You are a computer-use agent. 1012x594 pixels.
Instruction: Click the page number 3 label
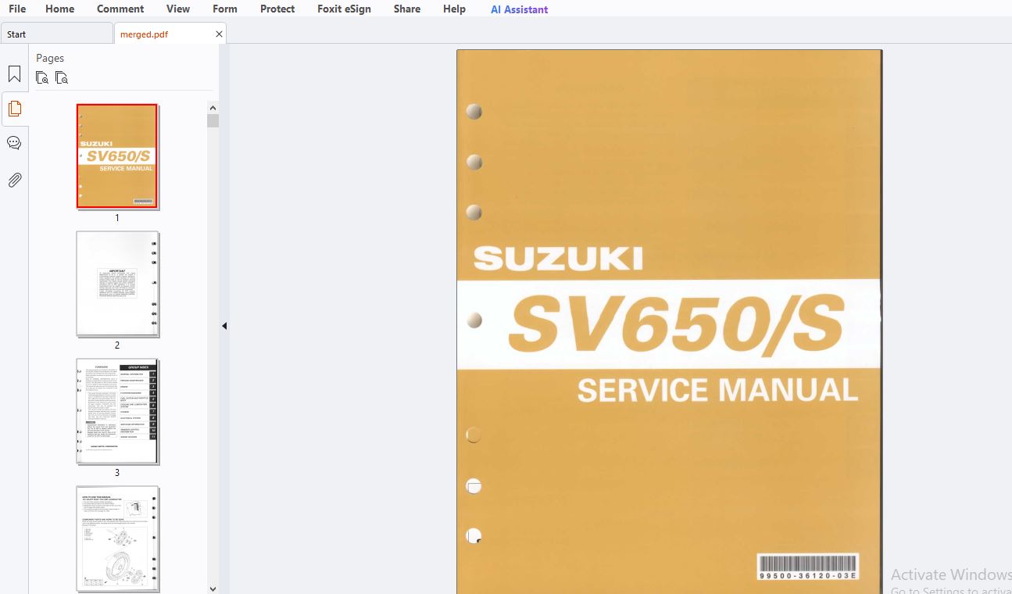point(117,473)
